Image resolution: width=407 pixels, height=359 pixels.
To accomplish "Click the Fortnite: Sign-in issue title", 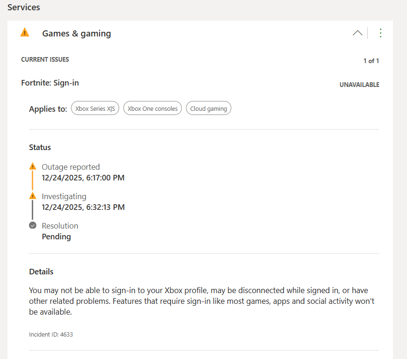I will (50, 83).
